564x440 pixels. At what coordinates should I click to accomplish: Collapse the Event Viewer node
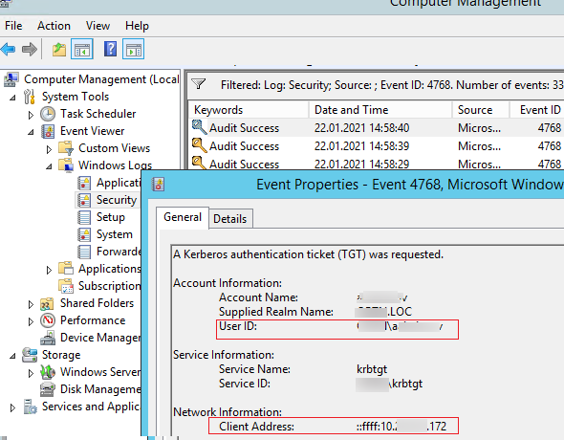click(x=31, y=132)
